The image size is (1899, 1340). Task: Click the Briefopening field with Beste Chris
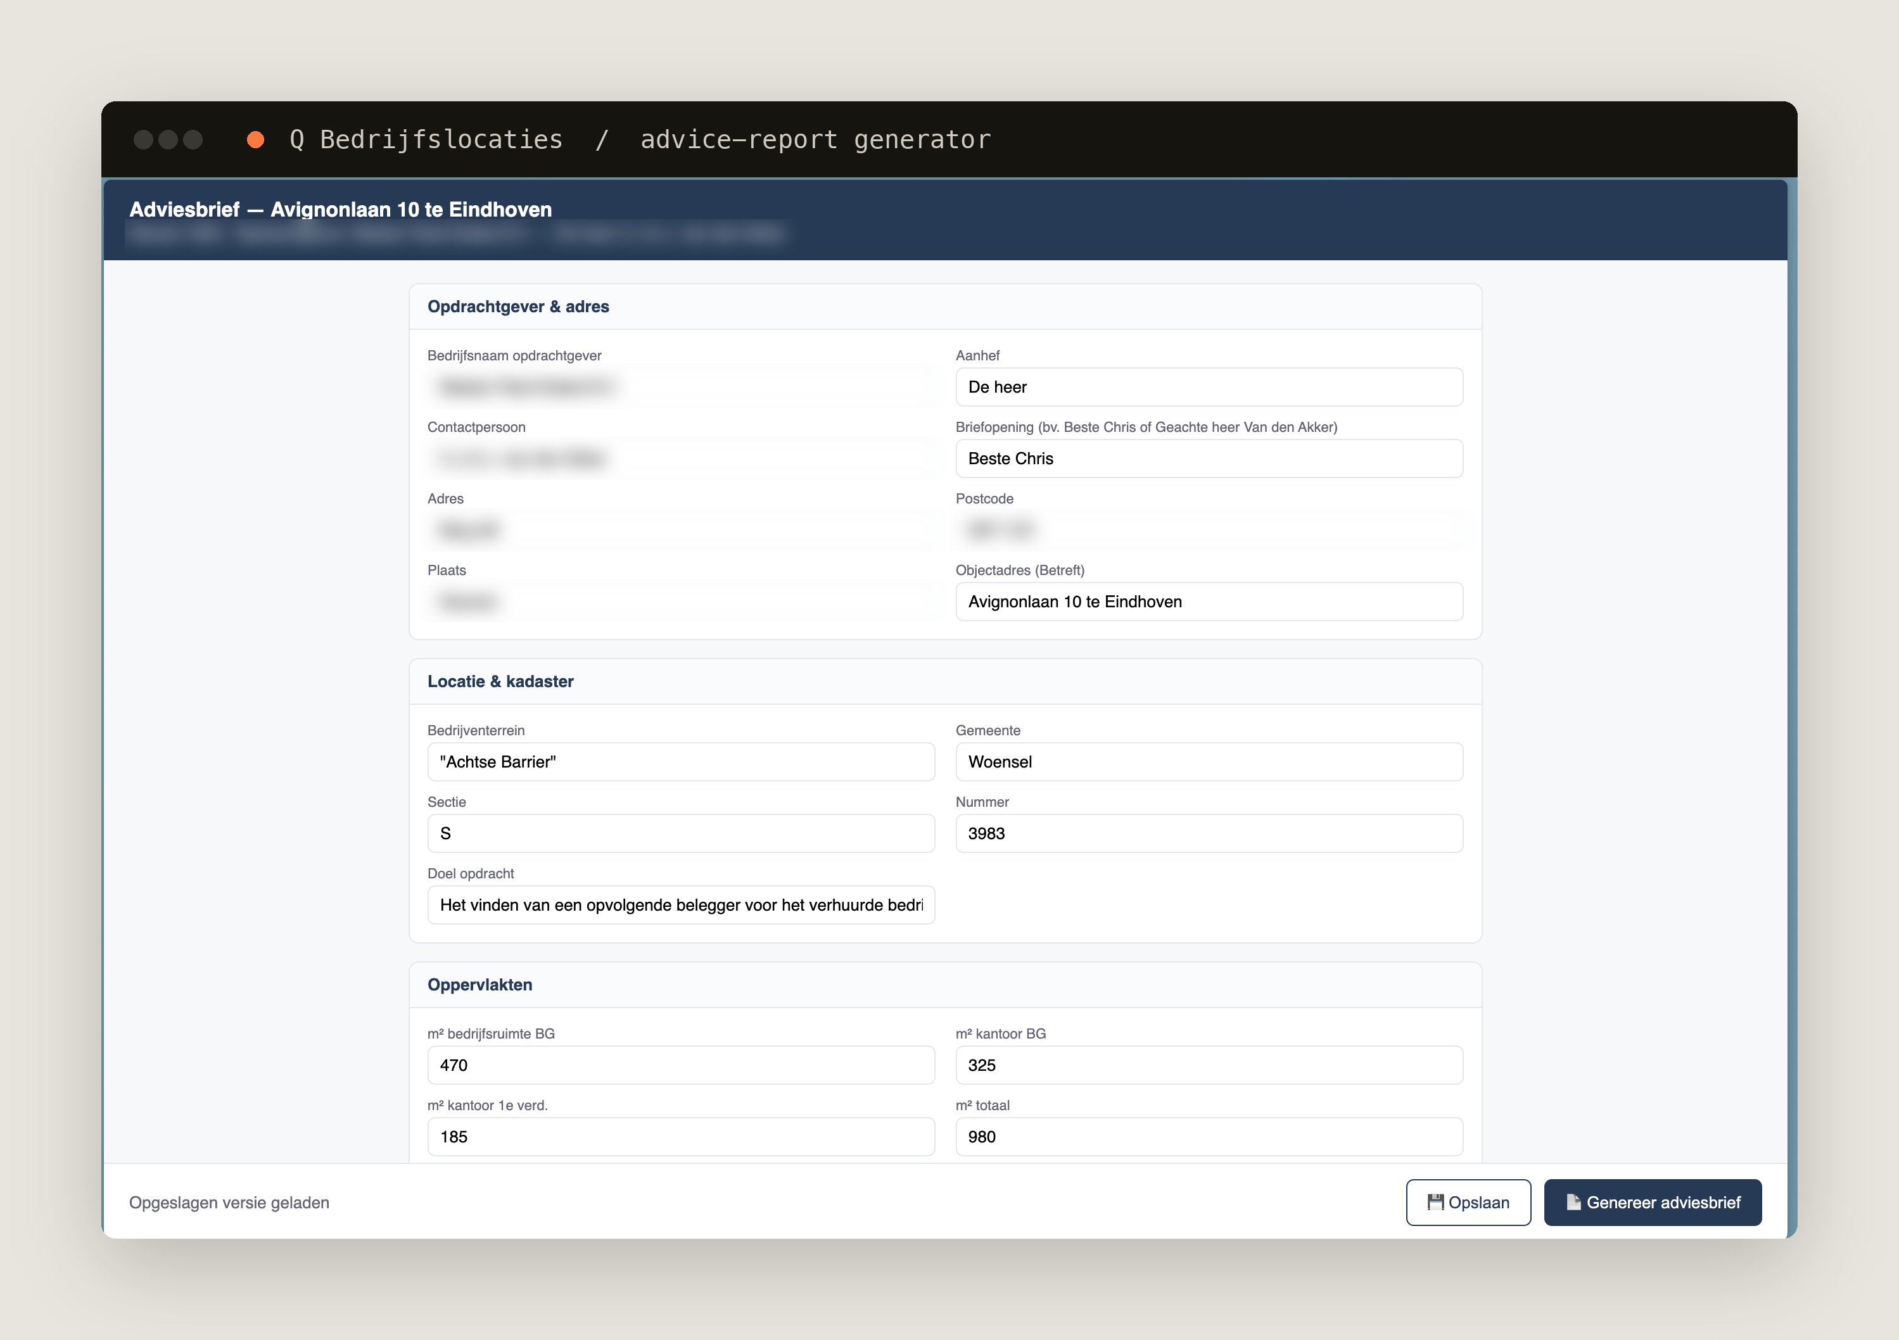pos(1209,458)
